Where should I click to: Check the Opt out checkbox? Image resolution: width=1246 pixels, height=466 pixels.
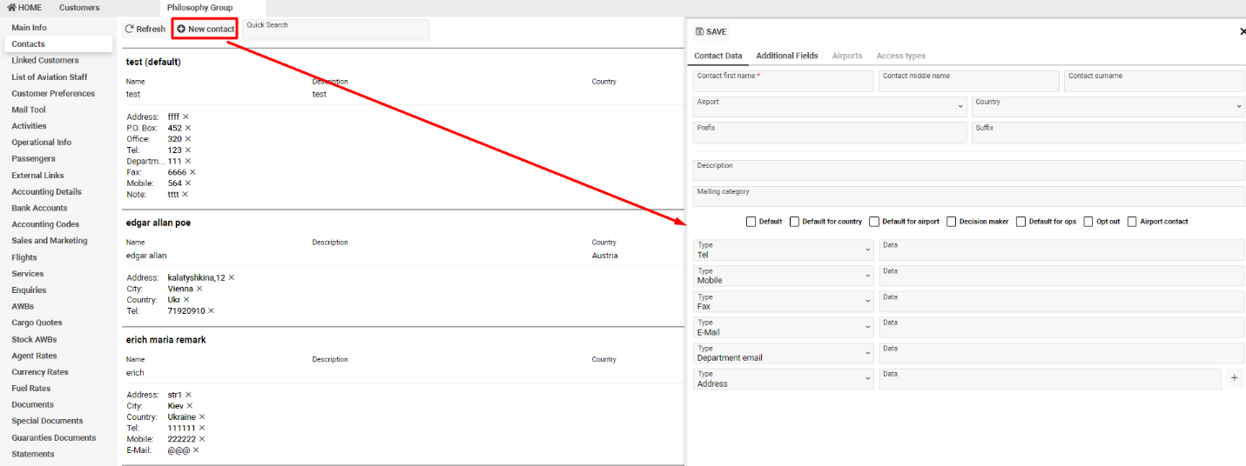click(x=1088, y=222)
